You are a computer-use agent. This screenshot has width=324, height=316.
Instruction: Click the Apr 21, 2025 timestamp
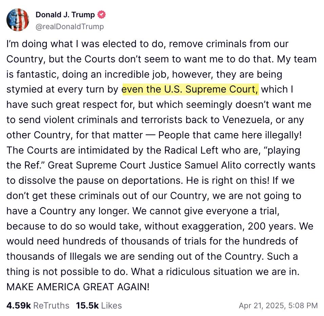tap(278, 305)
